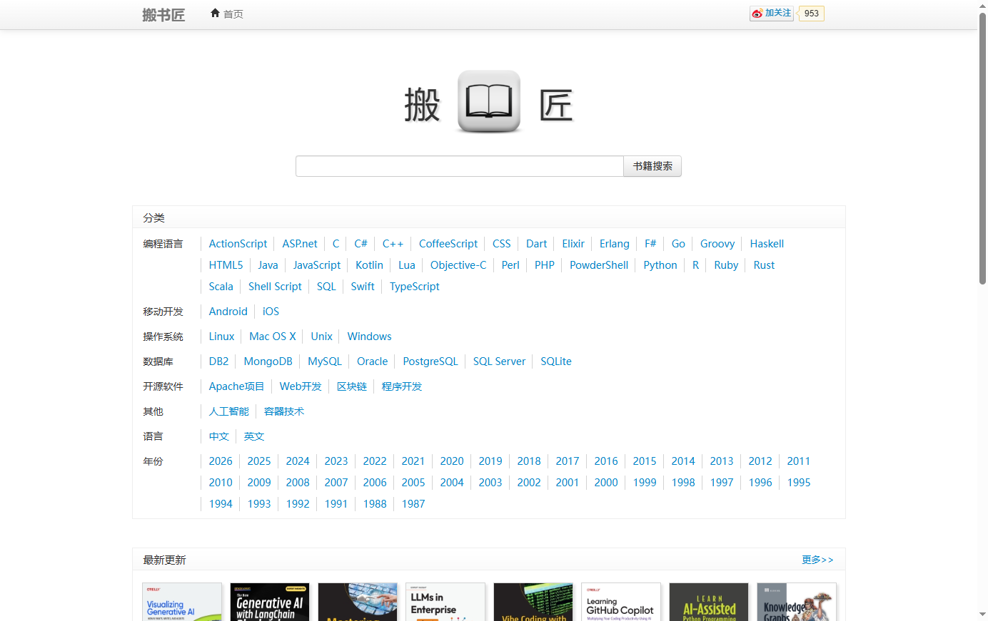
Task: Choose the Swift category
Action: (x=363, y=287)
